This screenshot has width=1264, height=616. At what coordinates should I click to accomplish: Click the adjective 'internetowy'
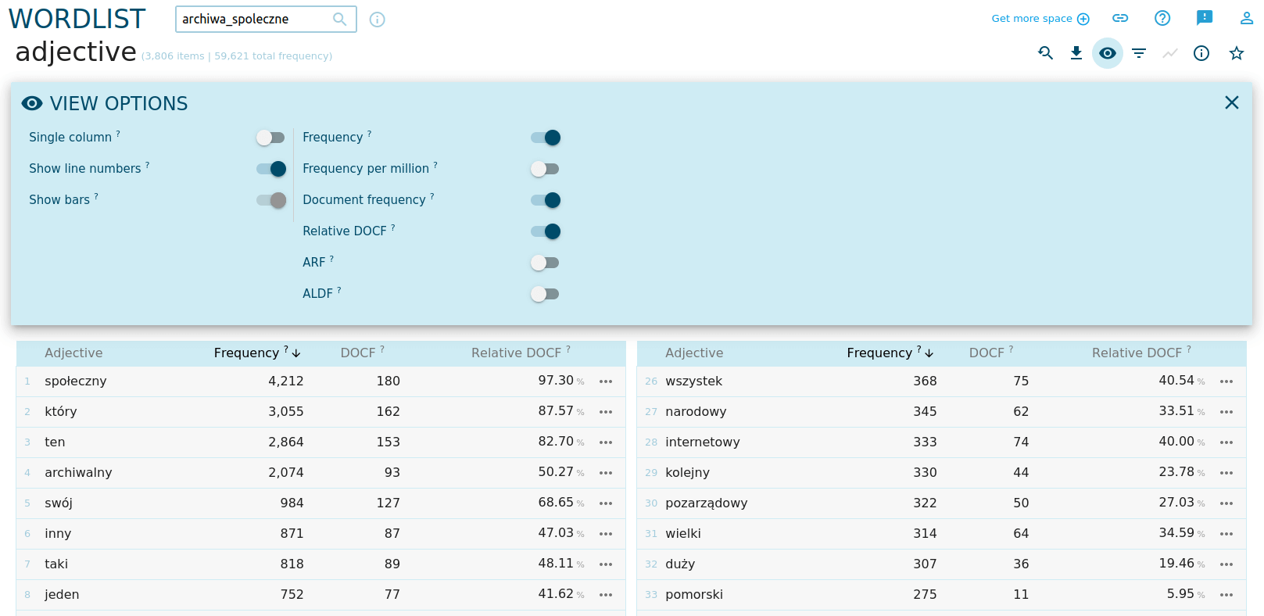click(703, 442)
